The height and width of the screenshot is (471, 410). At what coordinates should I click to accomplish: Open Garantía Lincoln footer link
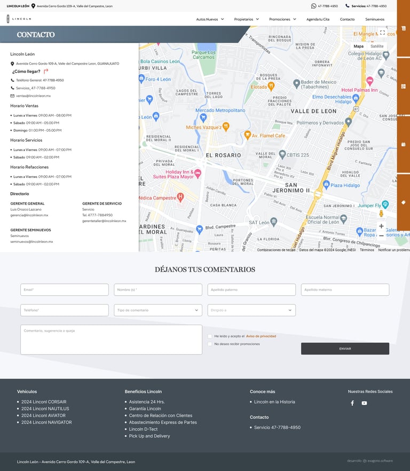coord(145,409)
